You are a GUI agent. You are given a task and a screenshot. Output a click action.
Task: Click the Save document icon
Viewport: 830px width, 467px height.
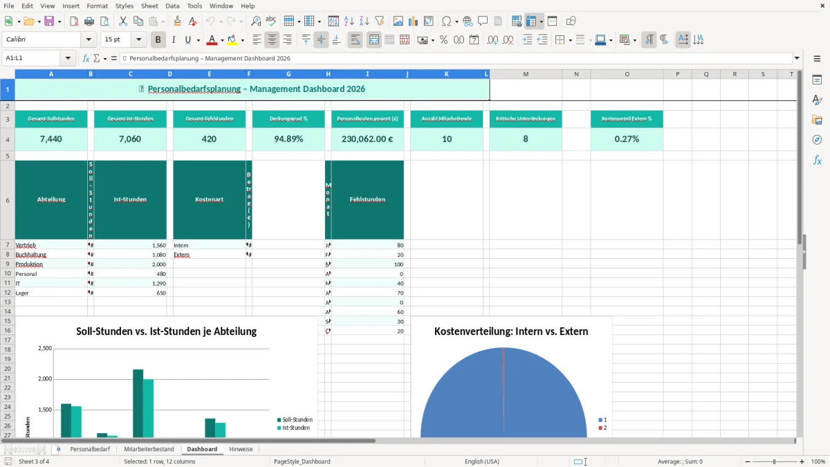click(x=50, y=21)
